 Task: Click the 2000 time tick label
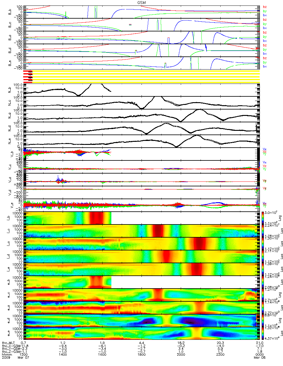tap(181, 355)
